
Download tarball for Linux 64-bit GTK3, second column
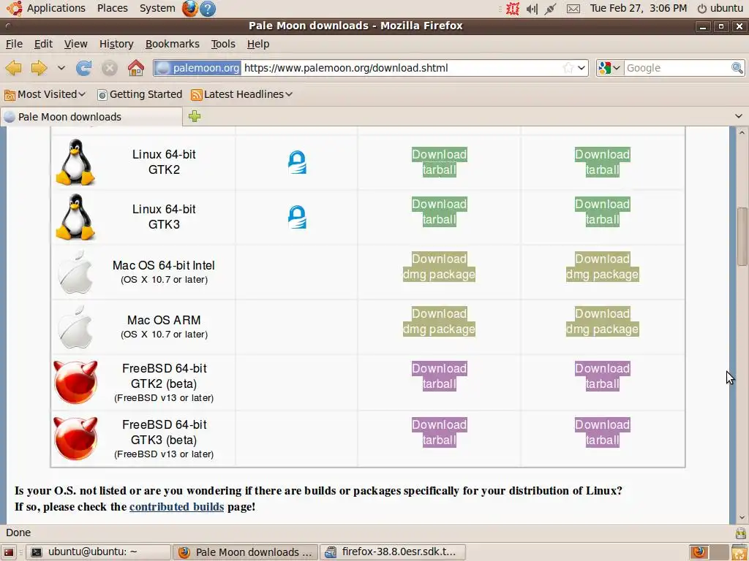[603, 212]
